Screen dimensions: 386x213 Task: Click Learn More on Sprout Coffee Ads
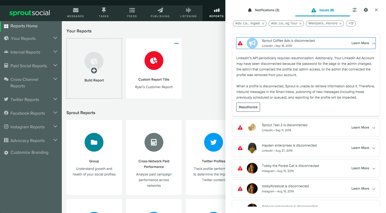click(x=360, y=43)
